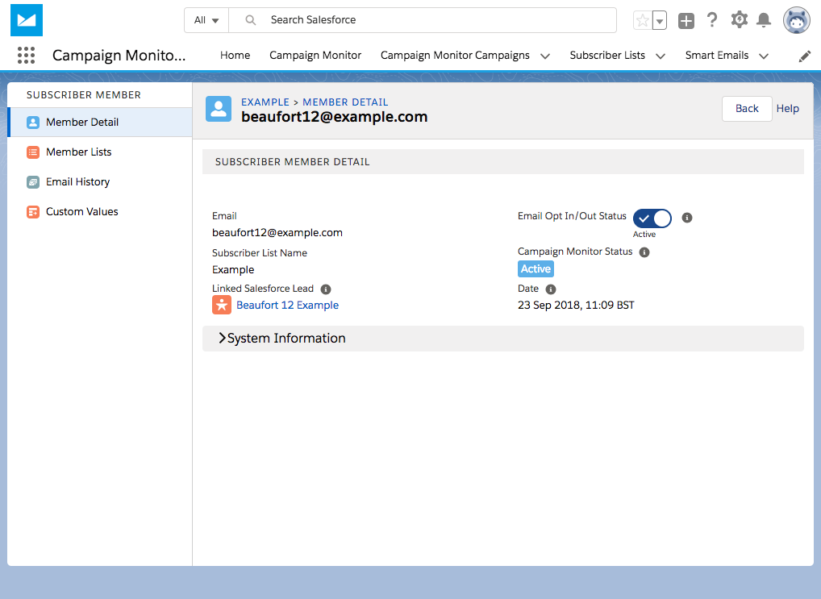Expand the System Information section
This screenshot has height=599, width=821.
click(502, 339)
